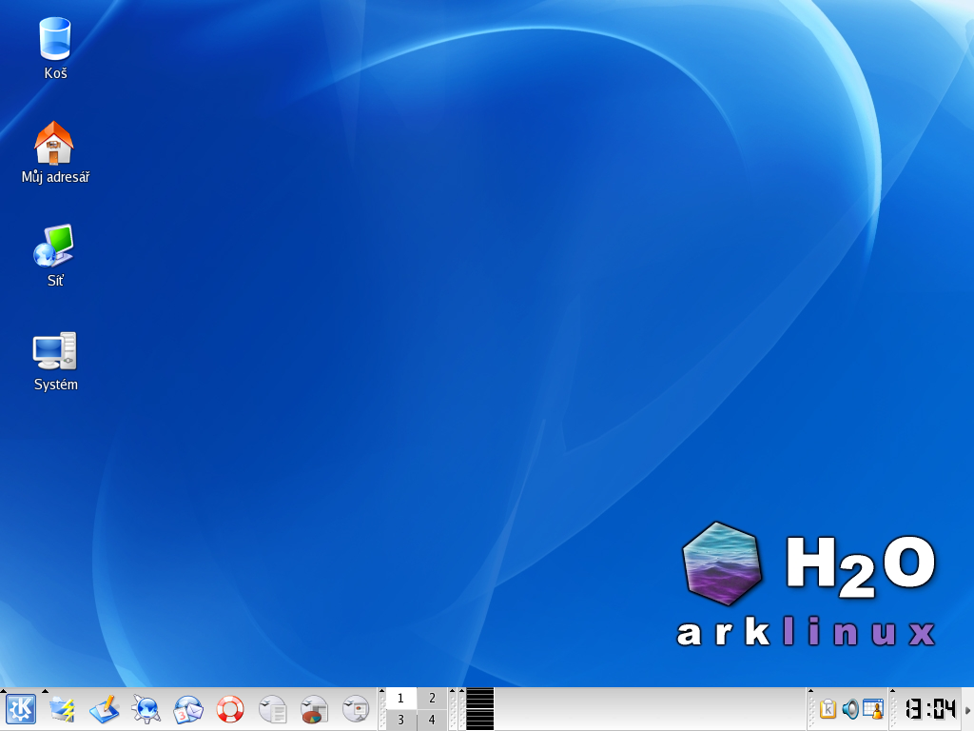The height and width of the screenshot is (731, 974).
Task: Click the Můj adresář label text
Action: (x=55, y=177)
